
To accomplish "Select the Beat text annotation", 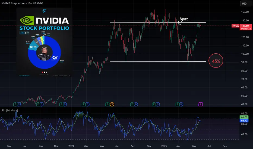I will click(184, 19).
